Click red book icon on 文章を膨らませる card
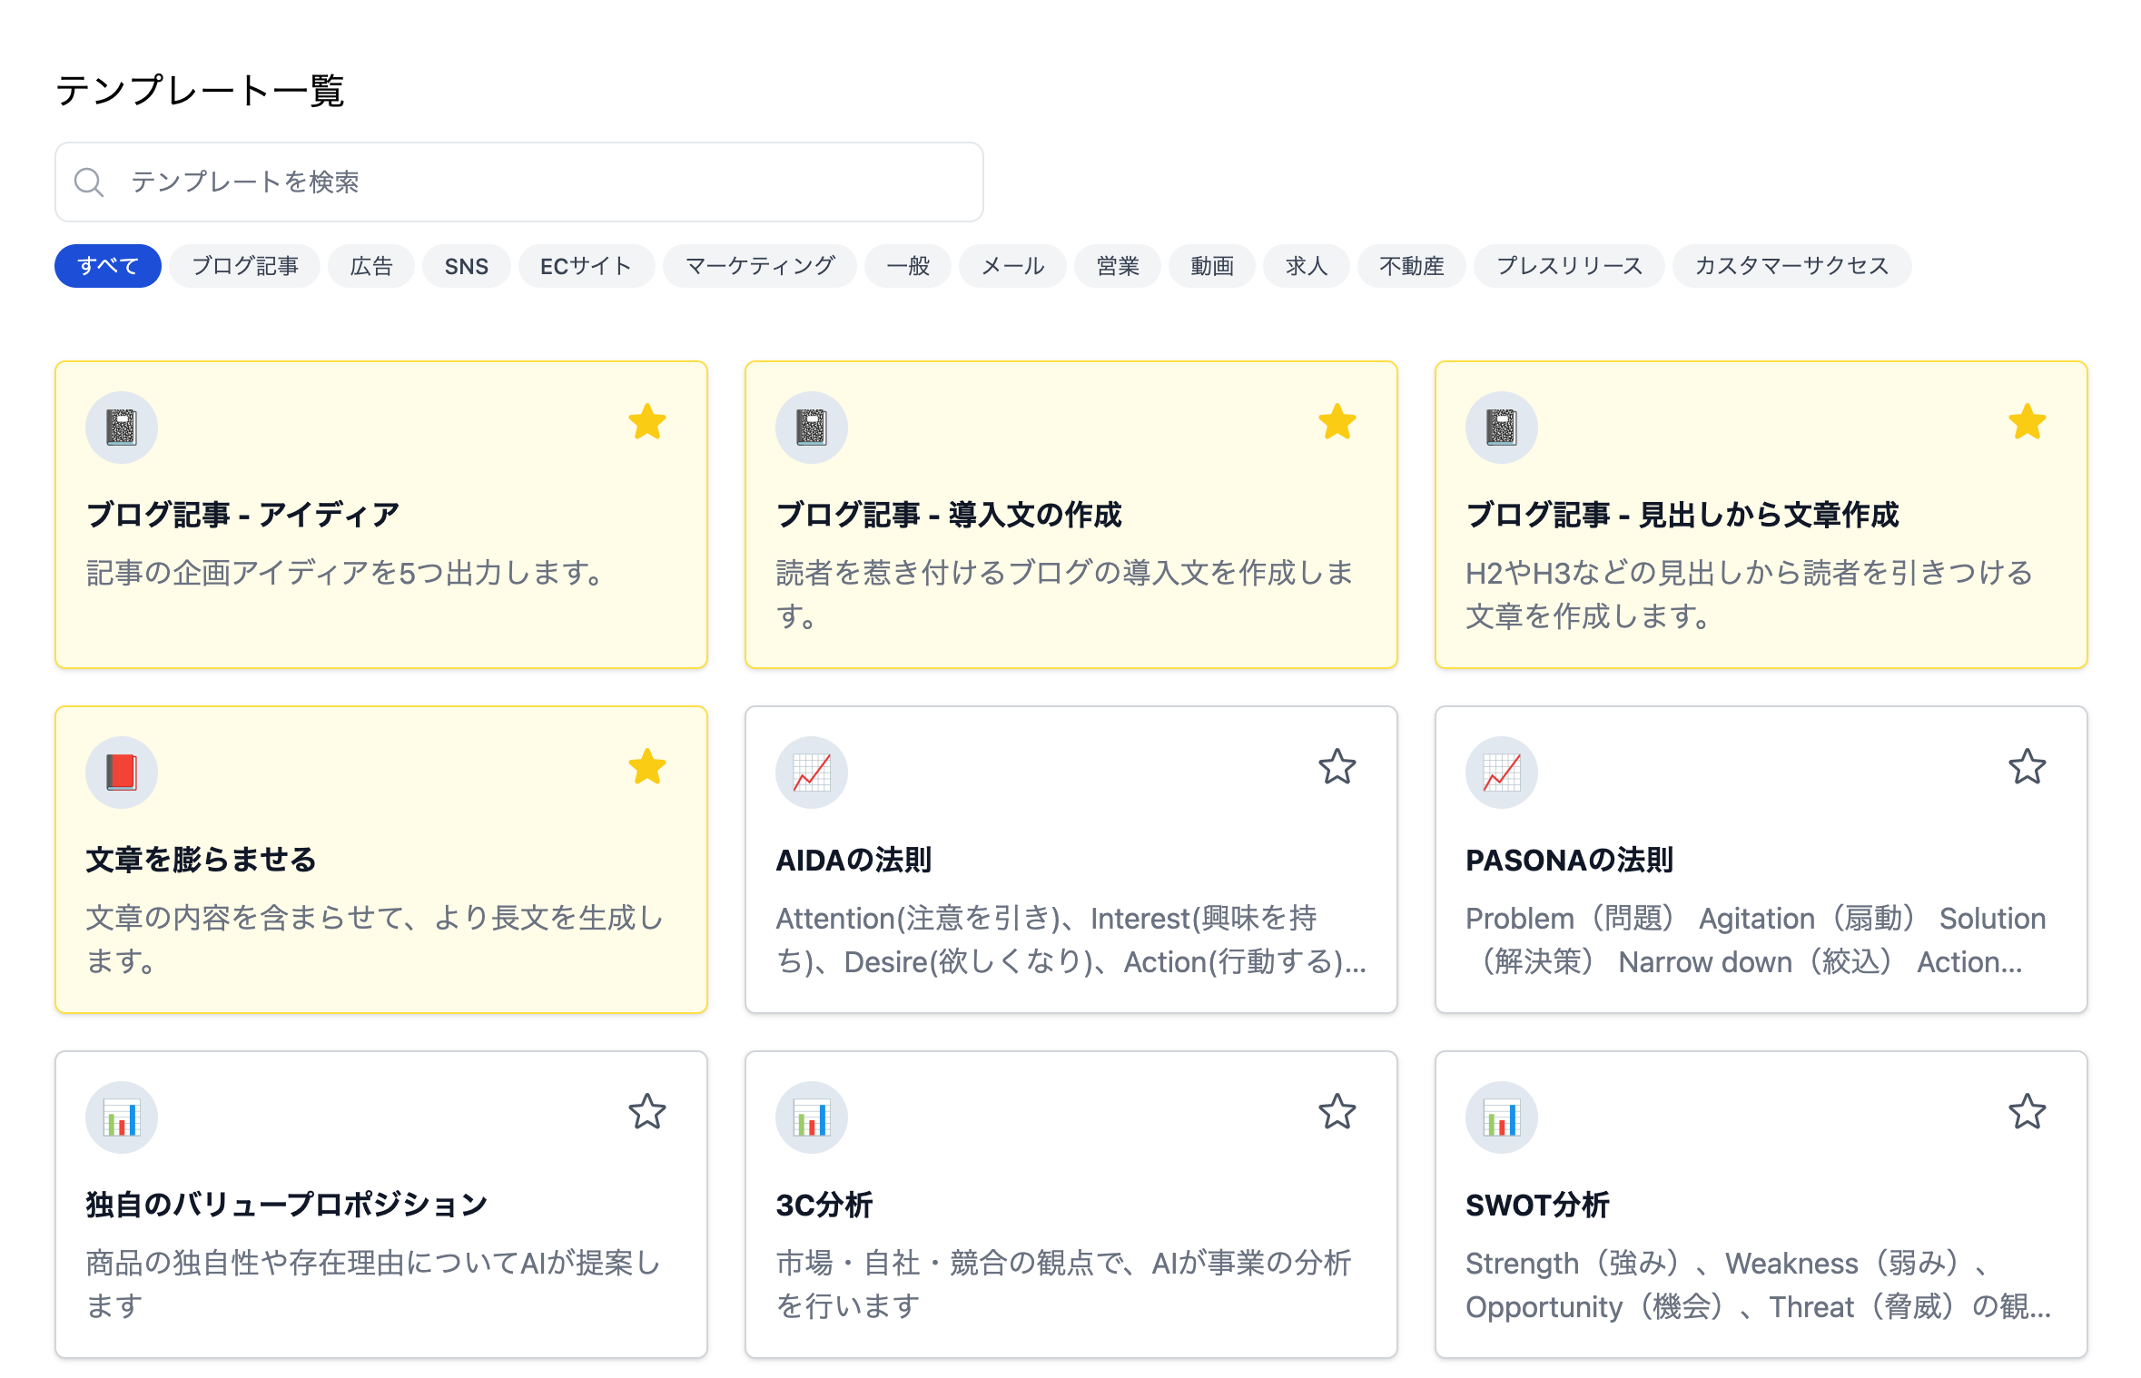This screenshot has height=1378, width=2141. pos(122,773)
